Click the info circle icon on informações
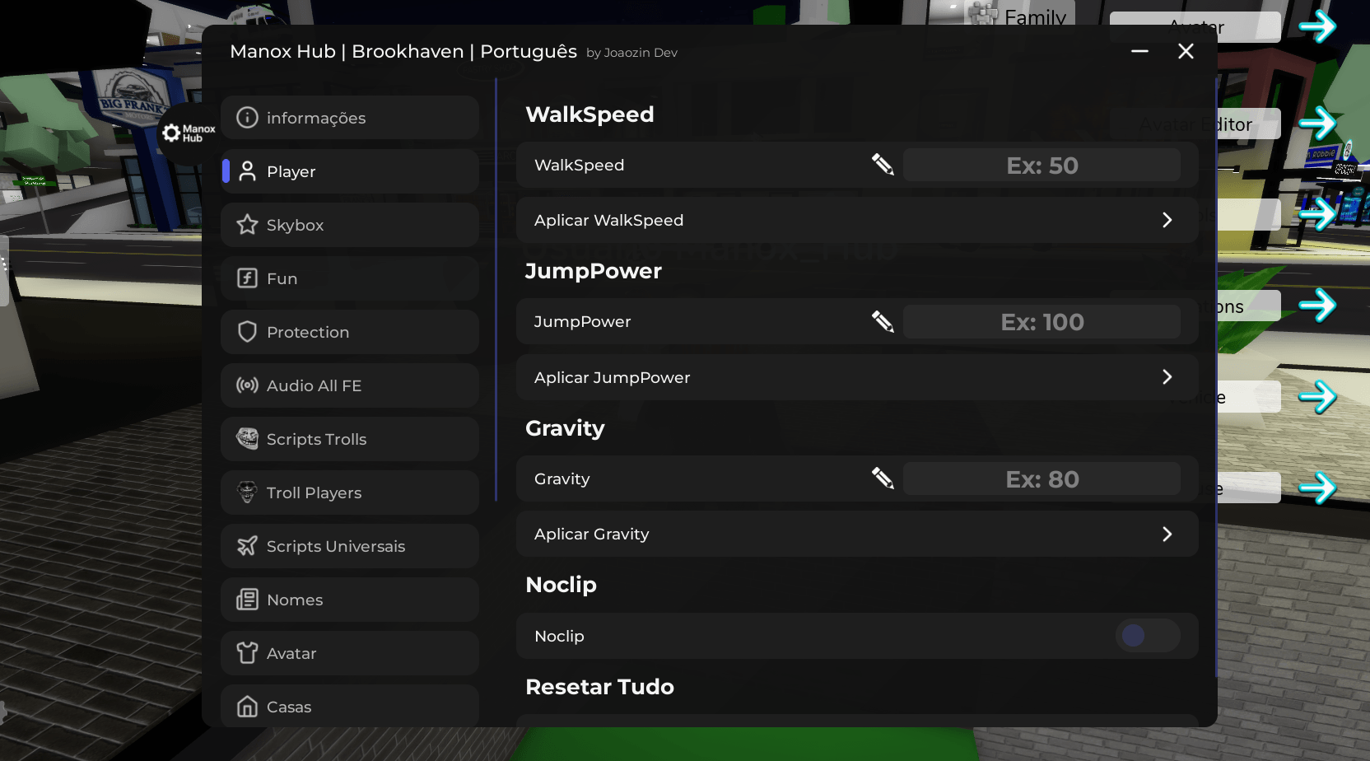Image resolution: width=1370 pixels, height=761 pixels. click(x=247, y=118)
